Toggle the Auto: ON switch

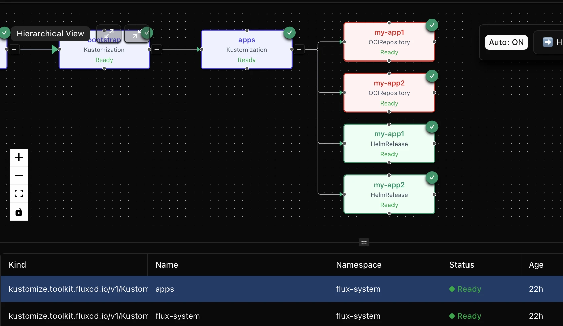(x=506, y=42)
